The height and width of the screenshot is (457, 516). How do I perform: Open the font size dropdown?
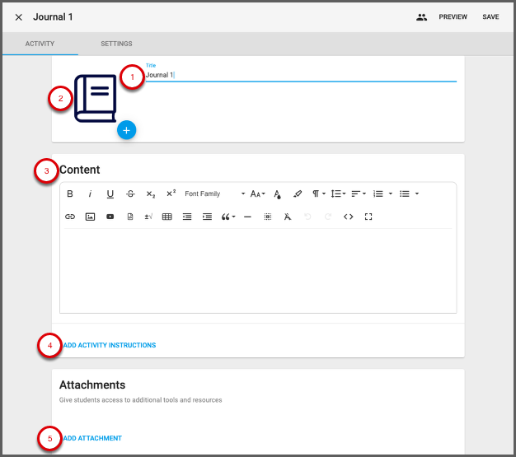258,194
